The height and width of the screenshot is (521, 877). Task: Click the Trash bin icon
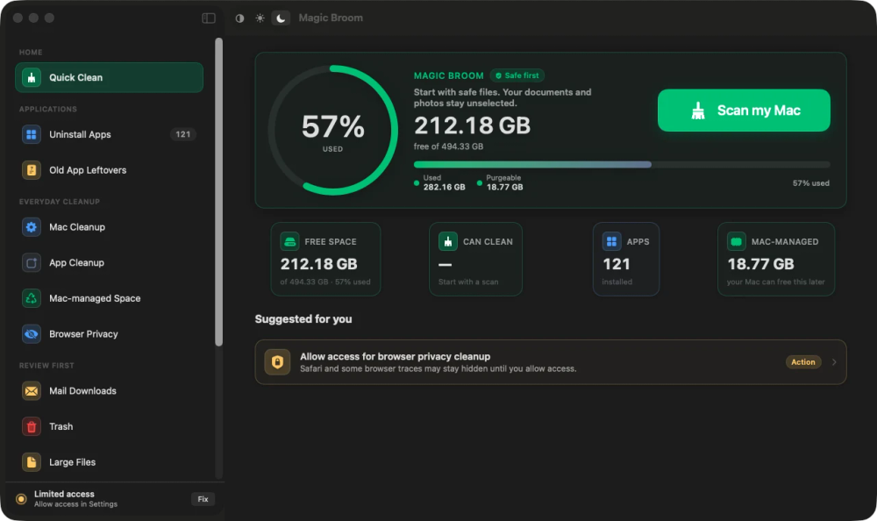point(32,426)
